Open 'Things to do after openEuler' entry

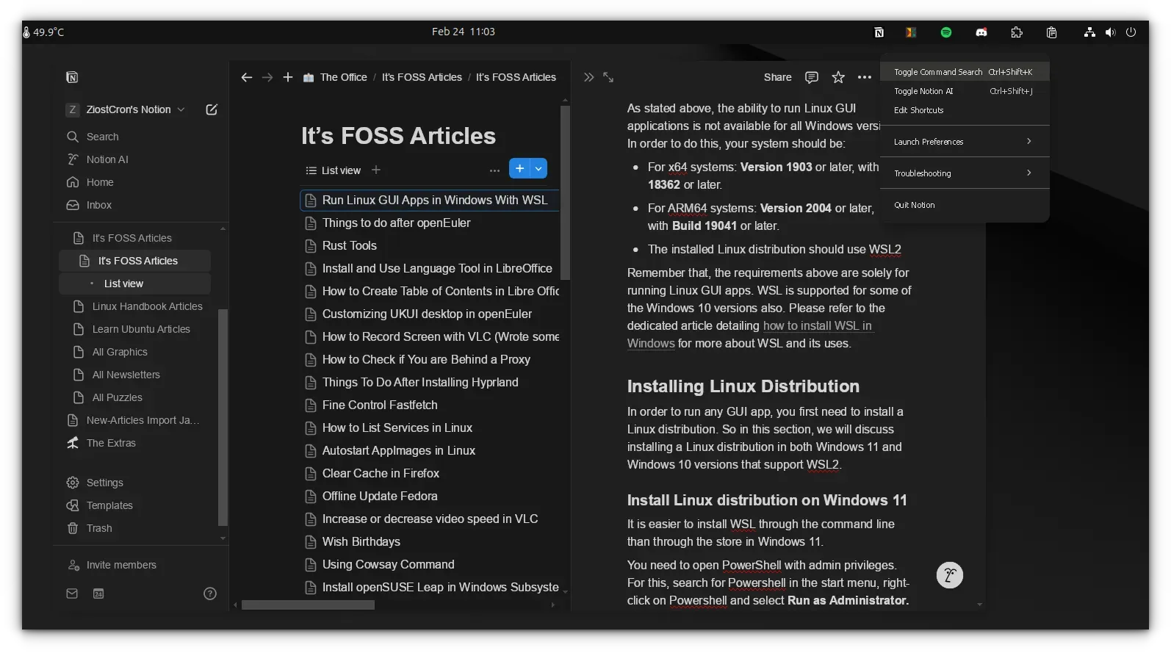tap(396, 223)
